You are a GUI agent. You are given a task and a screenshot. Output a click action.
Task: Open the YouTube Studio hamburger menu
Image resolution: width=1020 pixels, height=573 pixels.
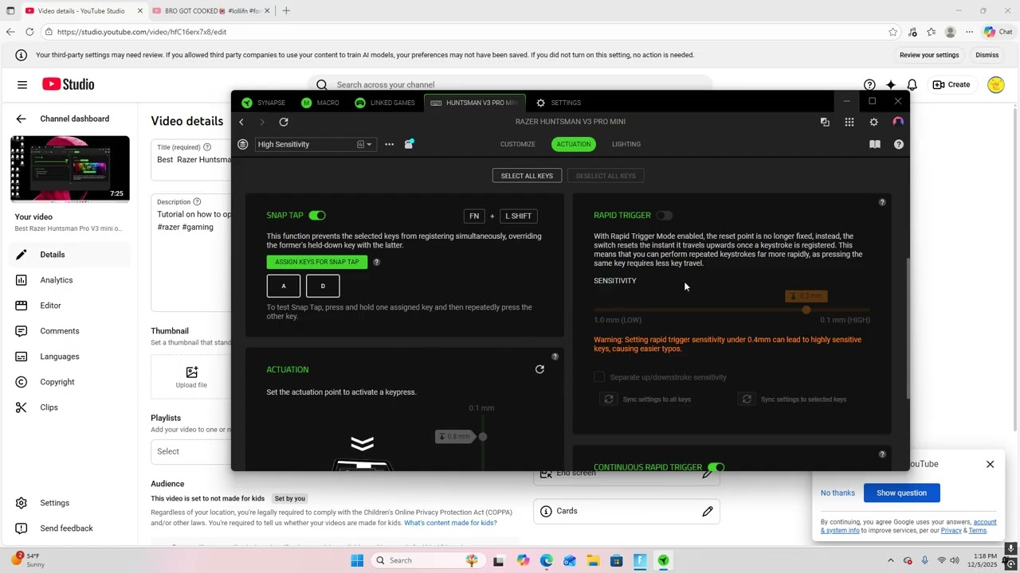click(22, 84)
